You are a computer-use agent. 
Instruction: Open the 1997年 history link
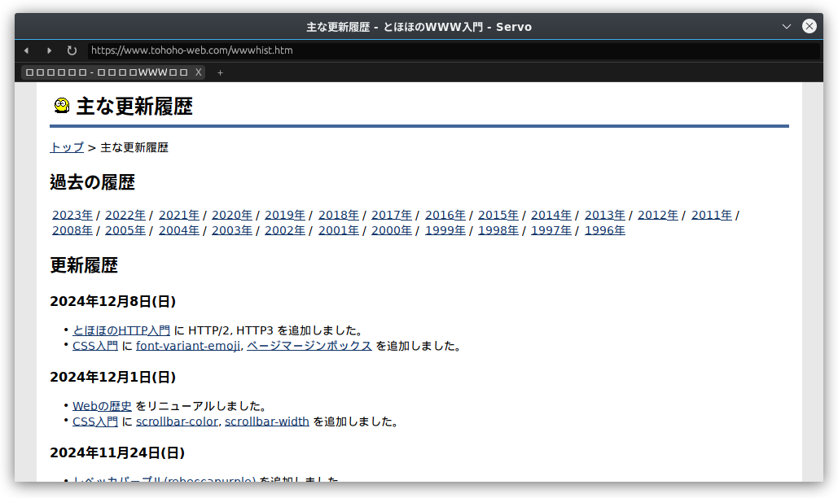[551, 230]
